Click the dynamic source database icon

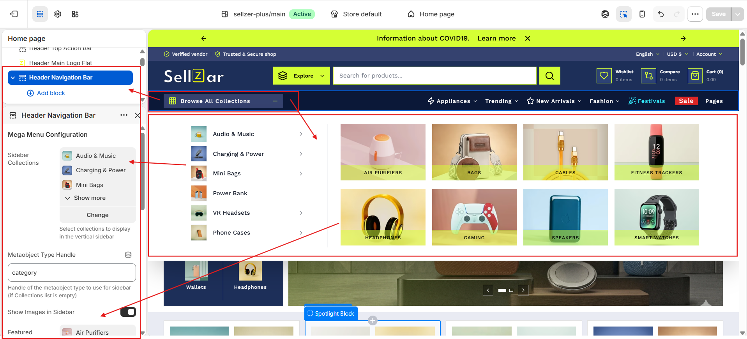pyautogui.click(x=128, y=255)
